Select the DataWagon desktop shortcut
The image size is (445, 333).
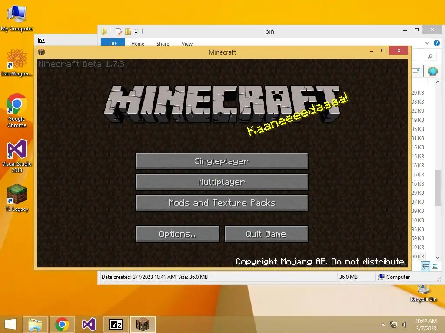(x=17, y=62)
